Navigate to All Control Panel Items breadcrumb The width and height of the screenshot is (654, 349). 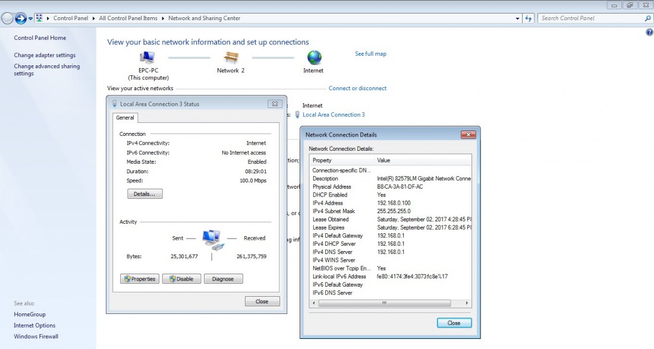coord(128,18)
